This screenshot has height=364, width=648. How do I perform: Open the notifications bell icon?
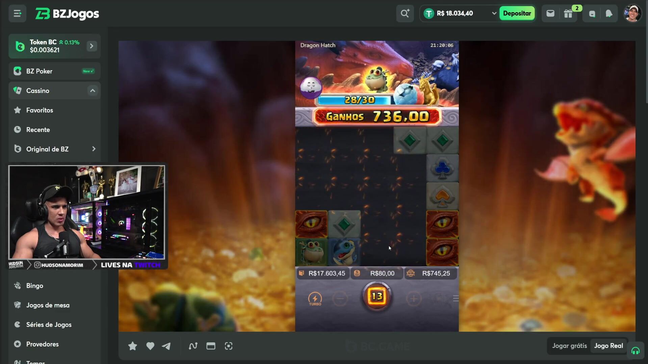point(609,14)
